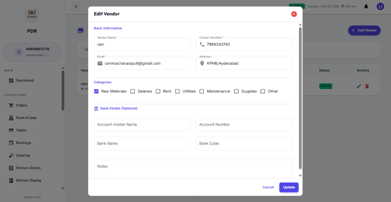Click the Bank Code field
Screen dimensions: 391x202
click(x=244, y=143)
